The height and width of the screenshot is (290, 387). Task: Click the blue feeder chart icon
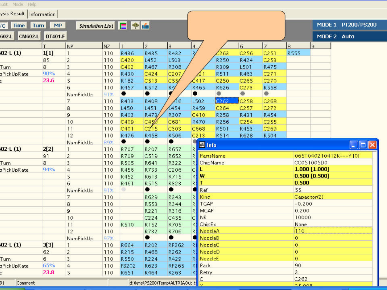click(x=145, y=26)
